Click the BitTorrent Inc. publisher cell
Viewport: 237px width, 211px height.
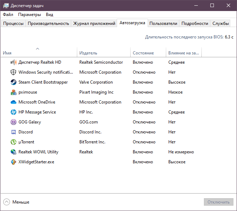click(x=93, y=142)
